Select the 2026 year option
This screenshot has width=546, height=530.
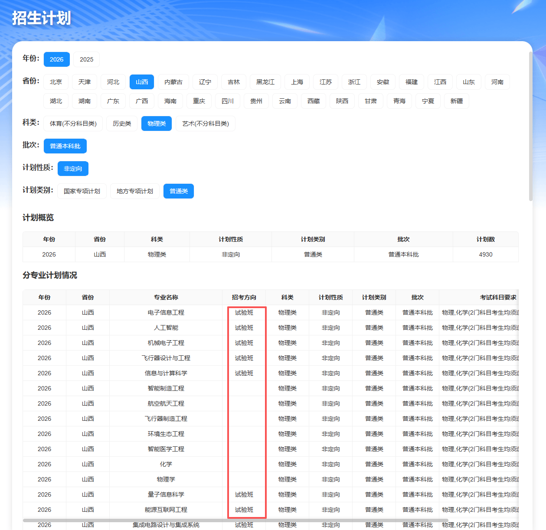[x=56, y=59]
